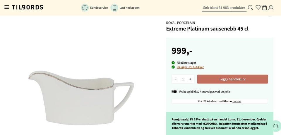
Task: Open the wishlist heart icon
Action: pos(258,8)
